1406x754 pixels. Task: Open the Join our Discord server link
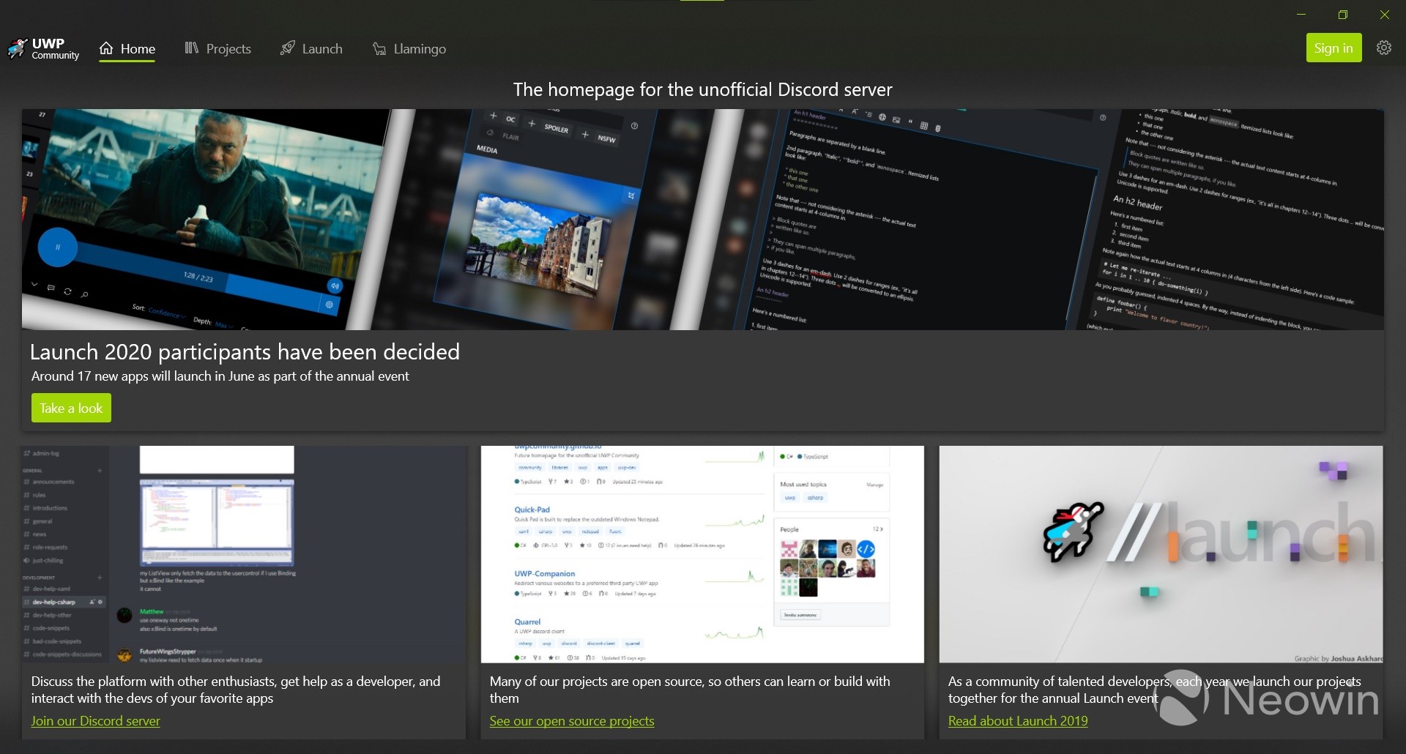(x=95, y=721)
